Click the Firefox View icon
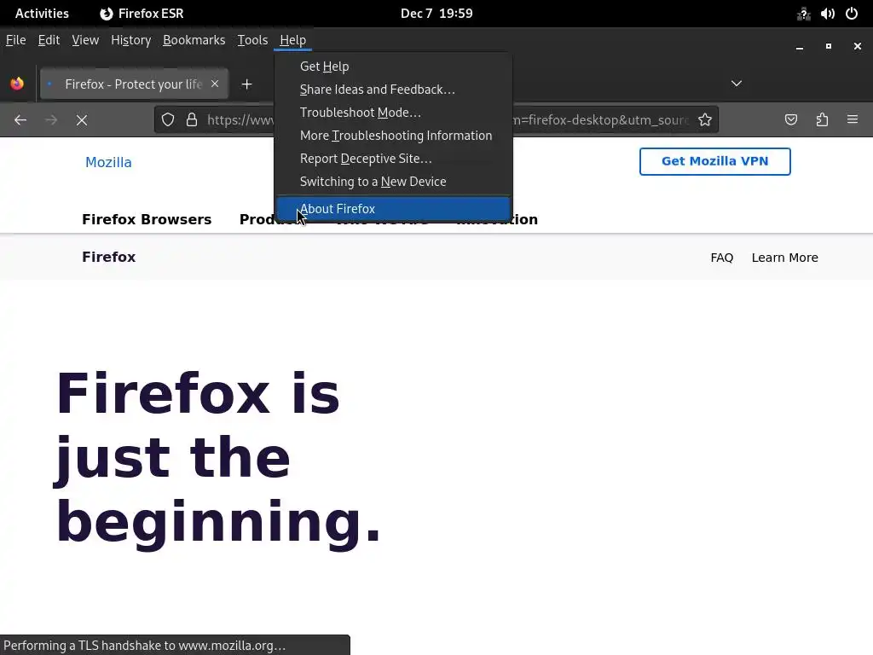 (x=17, y=84)
